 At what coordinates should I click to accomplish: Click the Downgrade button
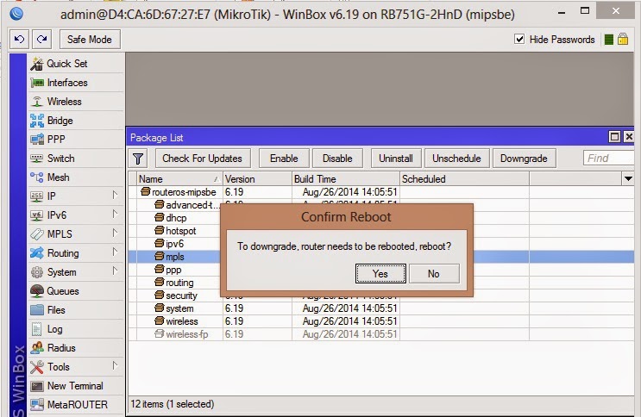(524, 159)
